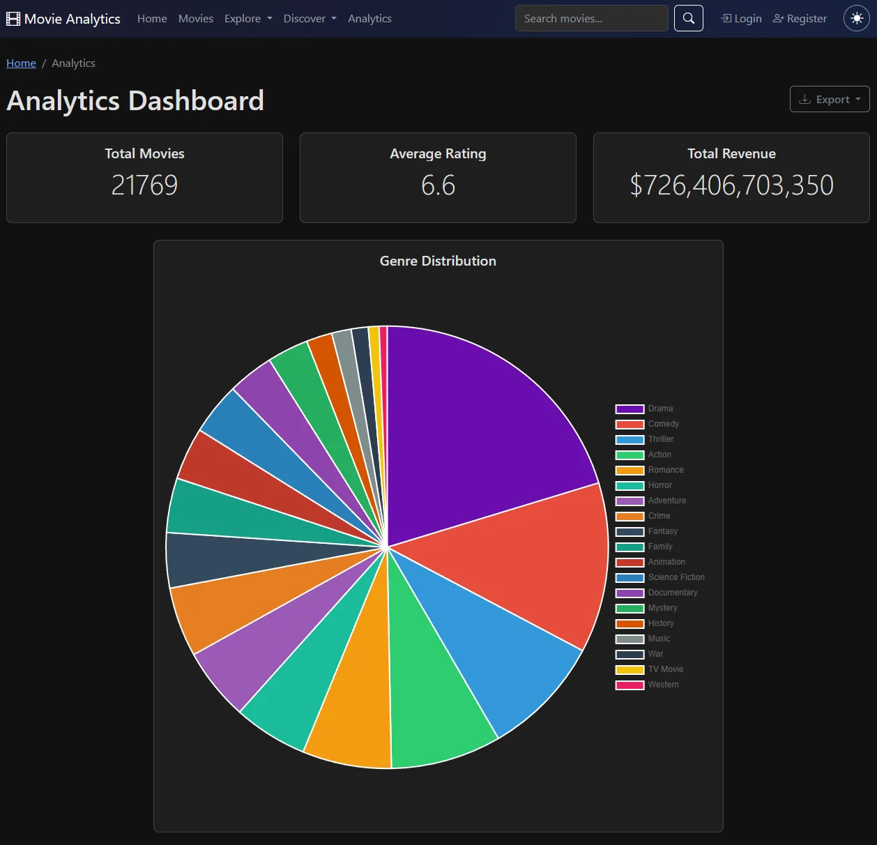Click the Genre Distribution chart title
This screenshot has width=877, height=845.
[438, 261]
